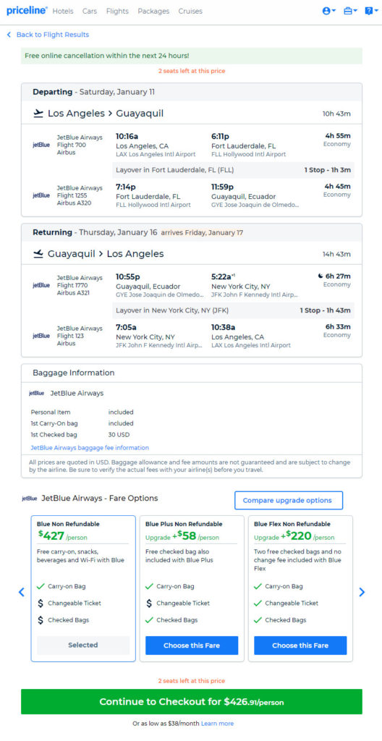This screenshot has width=382, height=741.
Task: Open the Cruises menu item
Action: pos(190,11)
